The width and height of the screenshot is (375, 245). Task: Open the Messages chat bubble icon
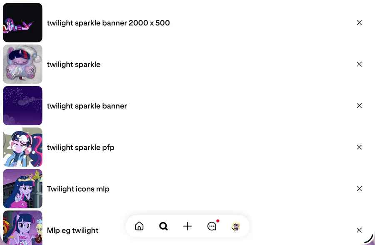click(212, 226)
